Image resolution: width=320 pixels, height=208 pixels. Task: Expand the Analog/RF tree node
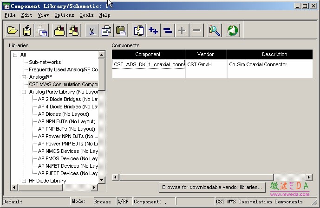24,77
